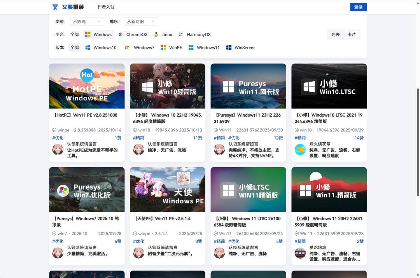Open the 不筛选 type dropdown
420x278 pixels.
pos(86,21)
